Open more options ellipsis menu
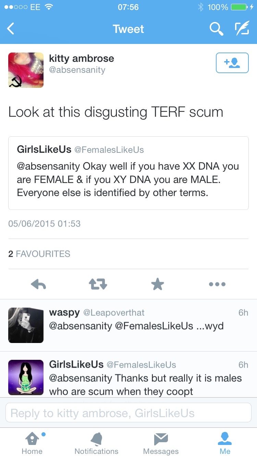The image size is (257, 458). tap(217, 284)
